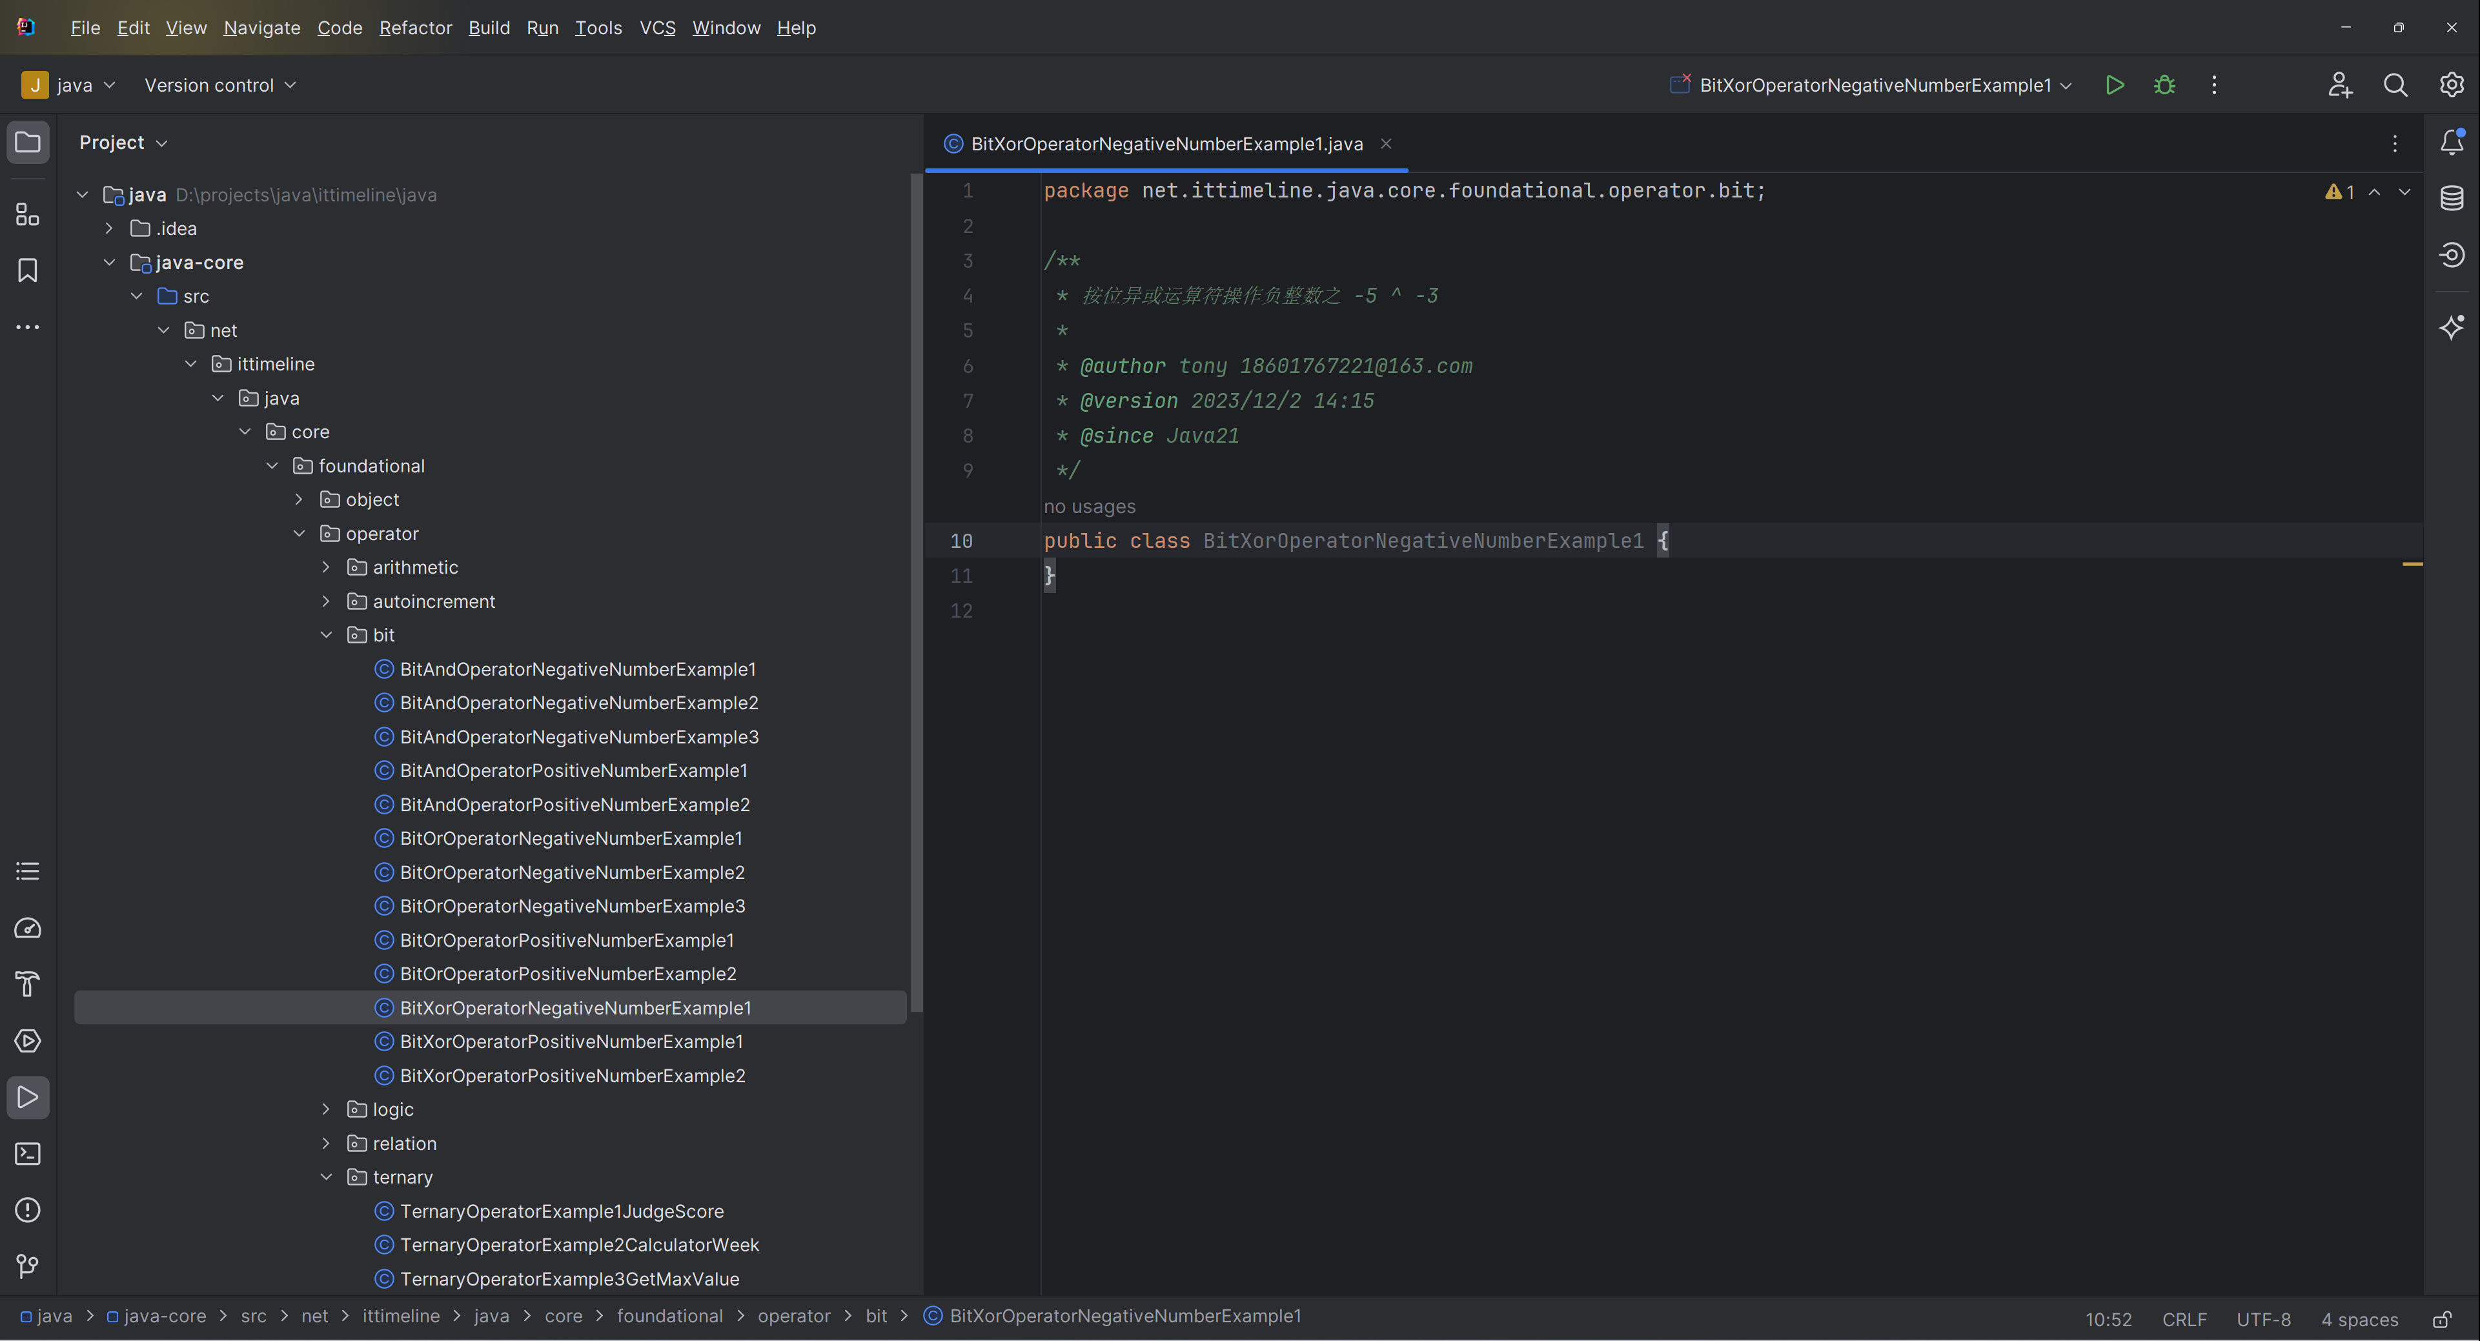Open Code With Me user icon

2341,85
